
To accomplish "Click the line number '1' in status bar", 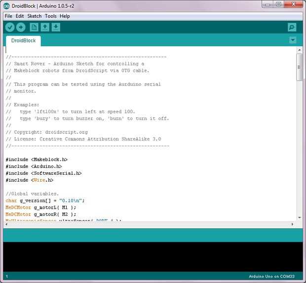I will (x=7, y=277).
